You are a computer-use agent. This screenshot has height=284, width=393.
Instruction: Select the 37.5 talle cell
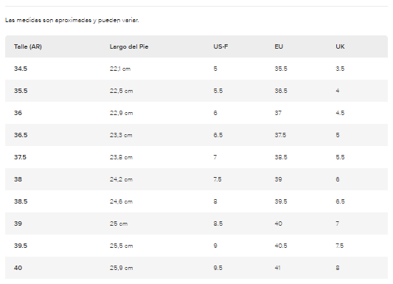(20, 157)
